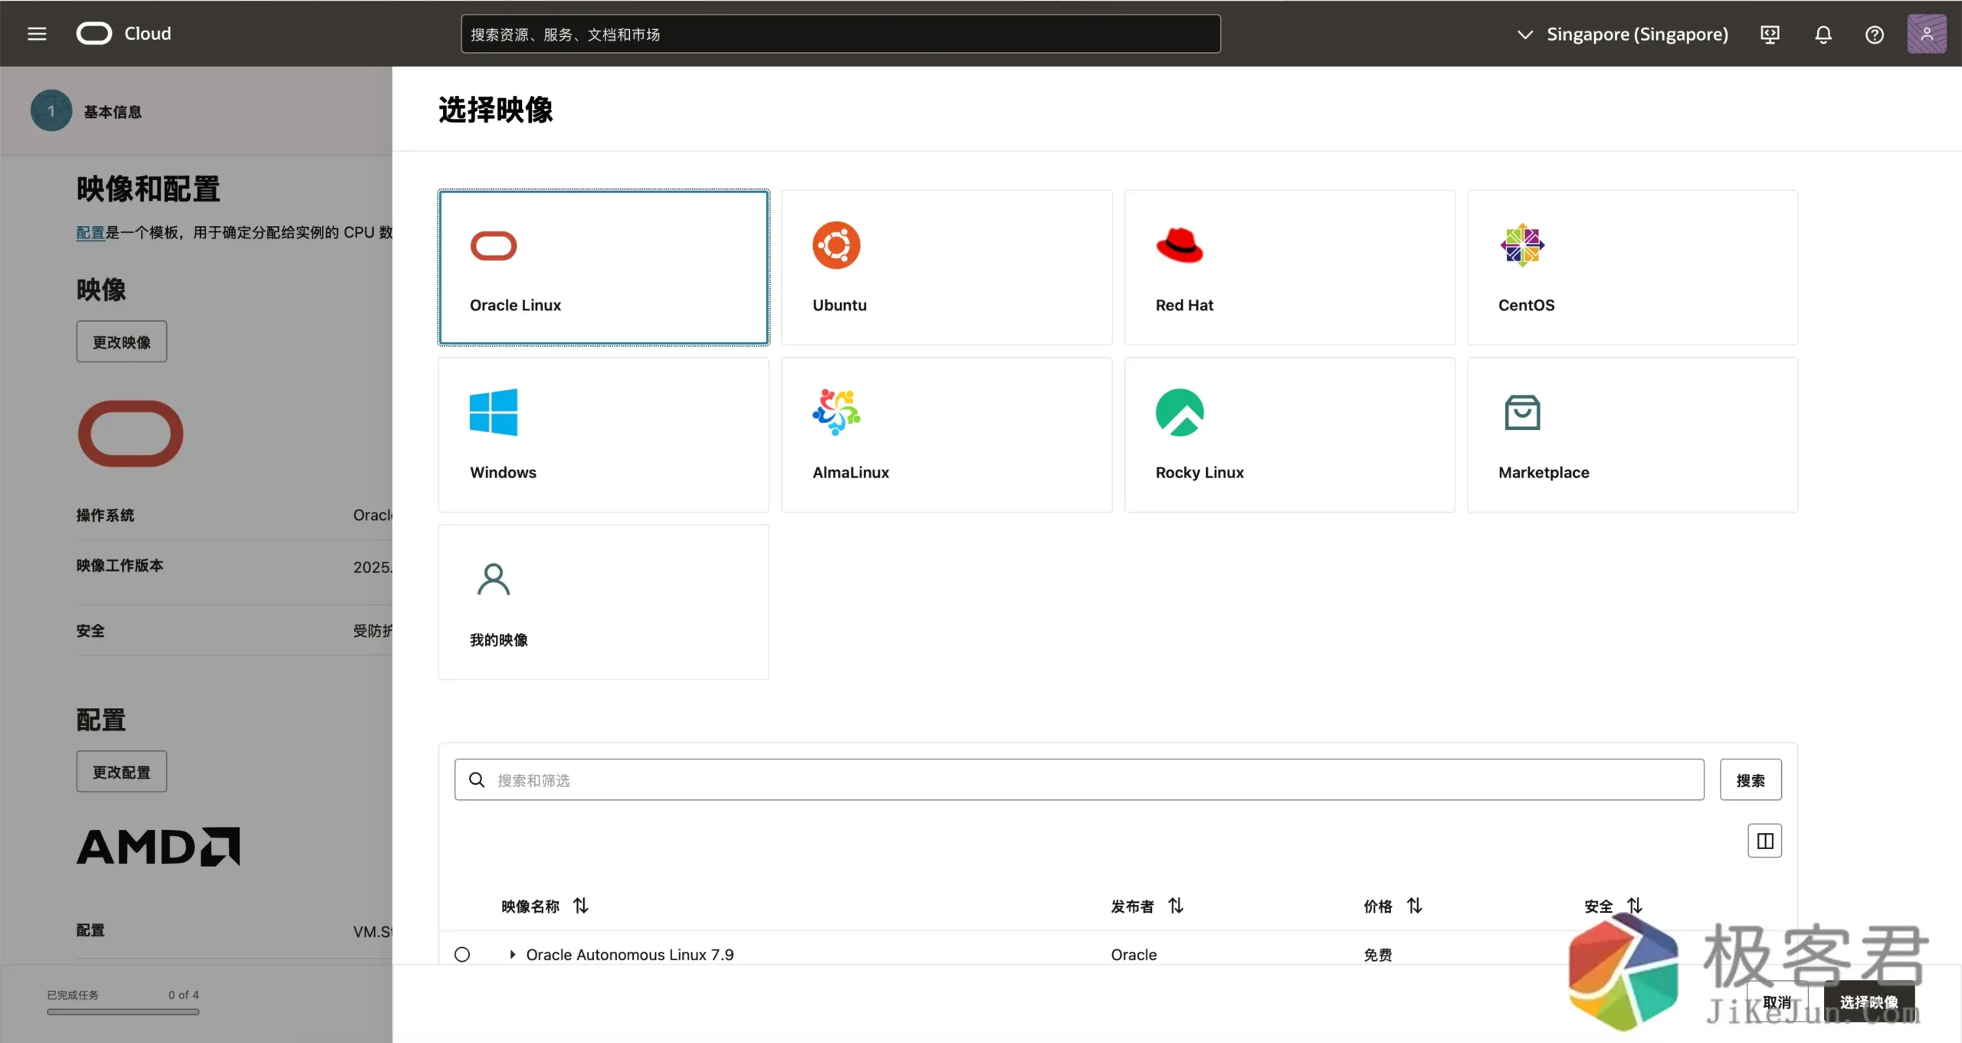Select the AlmaLinux image card
The width and height of the screenshot is (1962, 1043).
[x=947, y=435]
